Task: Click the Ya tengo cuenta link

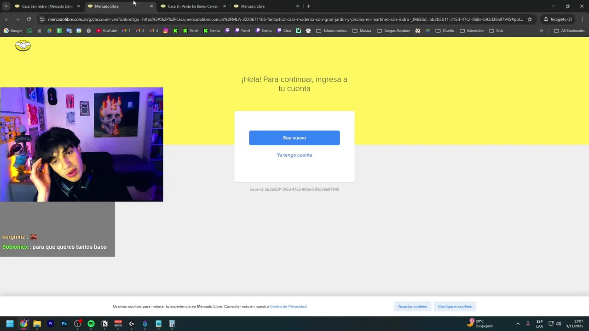Action: [294, 155]
